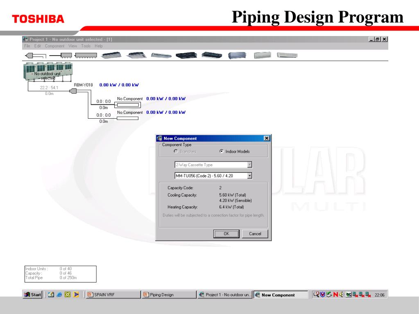
Task: Select the highlighted upper No Component box
Action: [x=128, y=105]
